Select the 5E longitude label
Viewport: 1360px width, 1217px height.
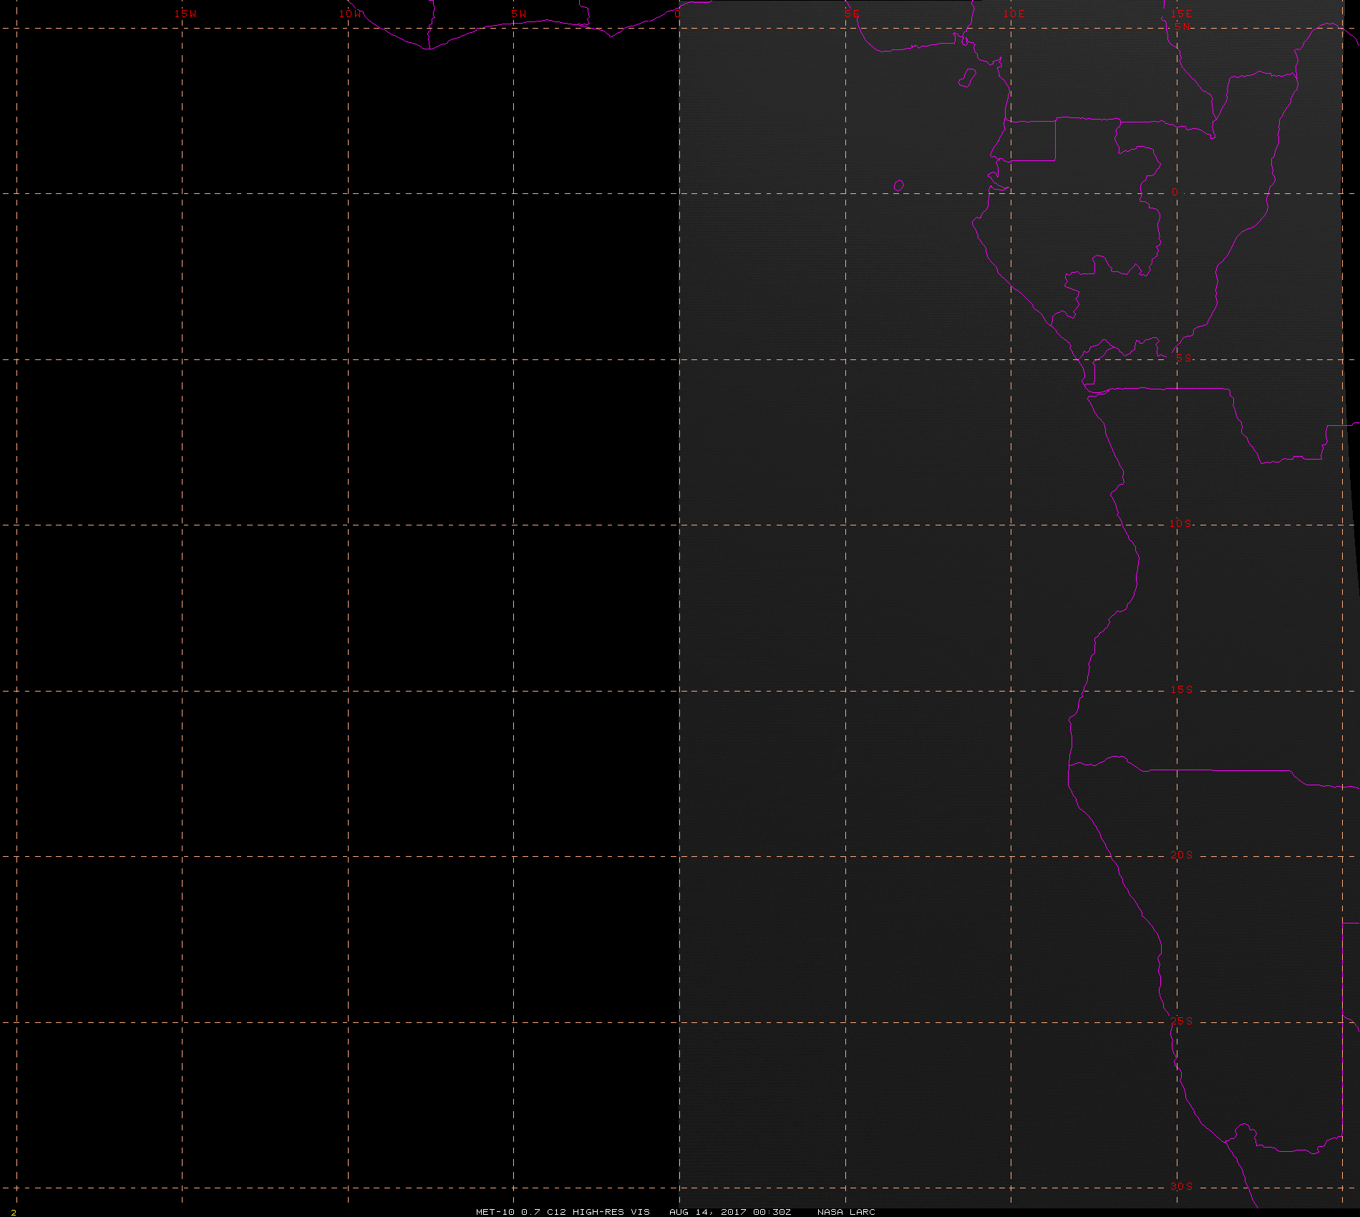tap(852, 14)
